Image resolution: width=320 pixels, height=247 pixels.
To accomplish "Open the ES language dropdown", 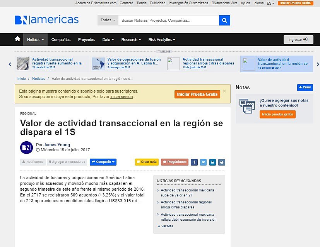I will [270, 3].
